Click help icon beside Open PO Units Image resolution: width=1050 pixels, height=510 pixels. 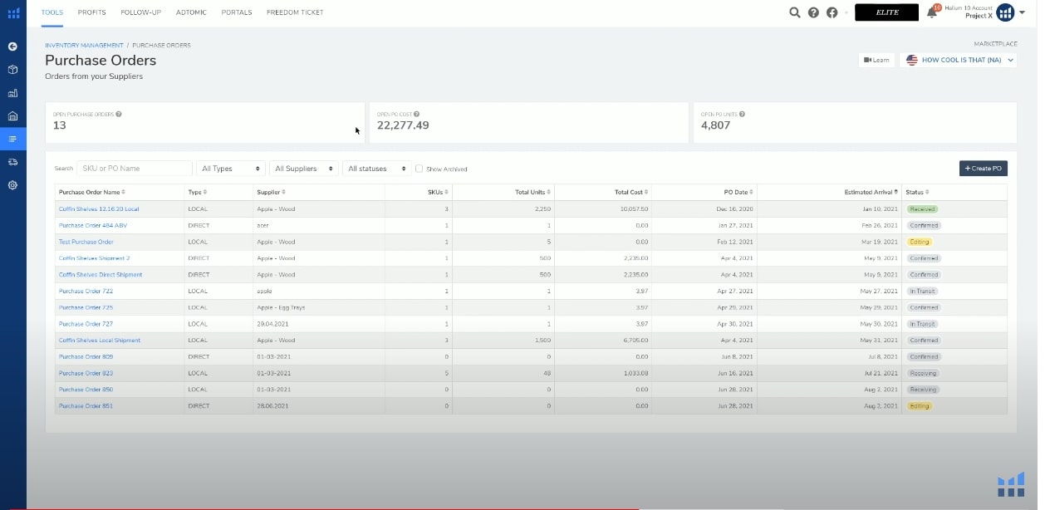742,114
